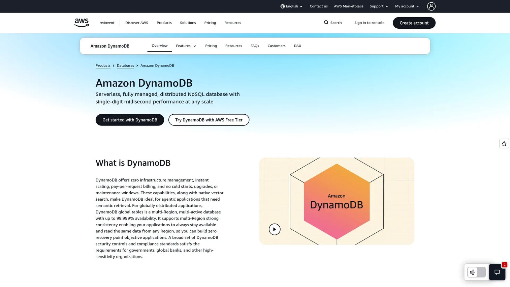Open the Products menu

[164, 23]
